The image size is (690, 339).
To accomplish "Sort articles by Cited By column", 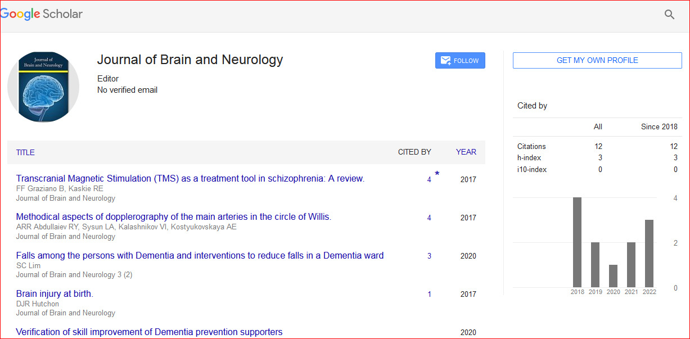I will (x=414, y=152).
